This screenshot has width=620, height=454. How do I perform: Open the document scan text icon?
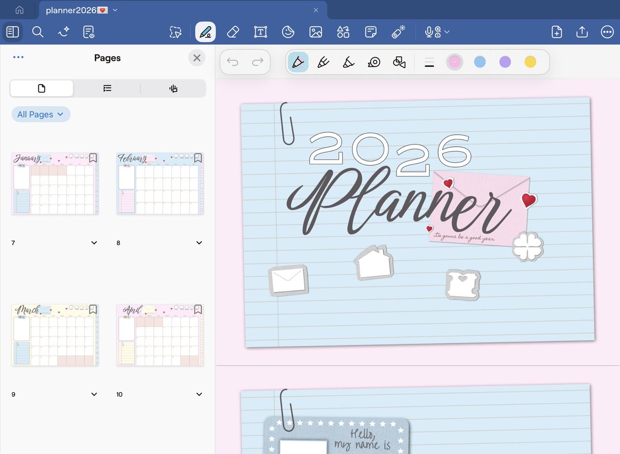click(x=89, y=32)
